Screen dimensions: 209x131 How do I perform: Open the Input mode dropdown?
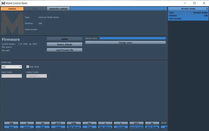coord(12,76)
